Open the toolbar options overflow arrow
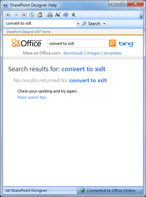The width and height of the screenshot is (146, 197). [141, 16]
